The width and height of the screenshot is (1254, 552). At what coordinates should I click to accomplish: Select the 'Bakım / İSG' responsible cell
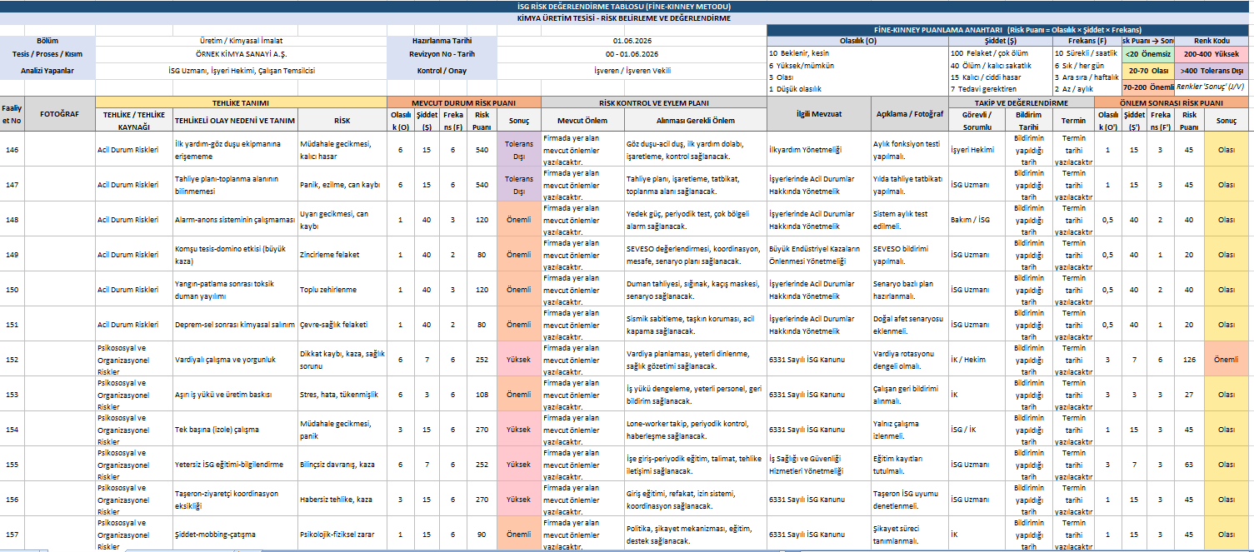pyautogui.click(x=977, y=220)
